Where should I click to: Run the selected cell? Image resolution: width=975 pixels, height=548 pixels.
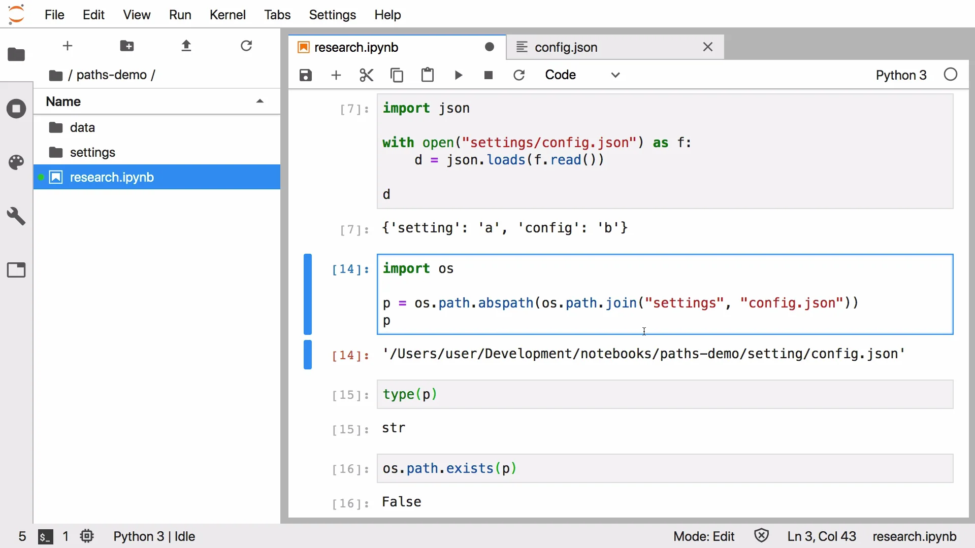(x=458, y=75)
